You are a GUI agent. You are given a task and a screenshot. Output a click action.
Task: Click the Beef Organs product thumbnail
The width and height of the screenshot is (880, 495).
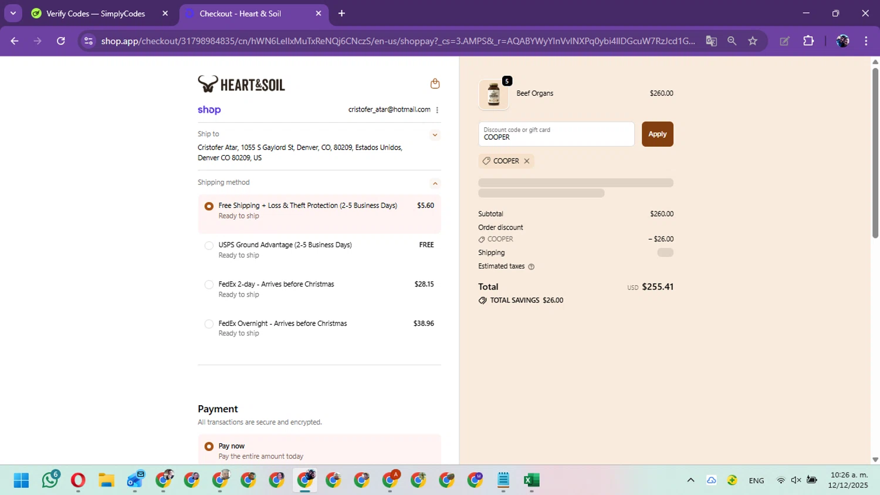(x=493, y=94)
